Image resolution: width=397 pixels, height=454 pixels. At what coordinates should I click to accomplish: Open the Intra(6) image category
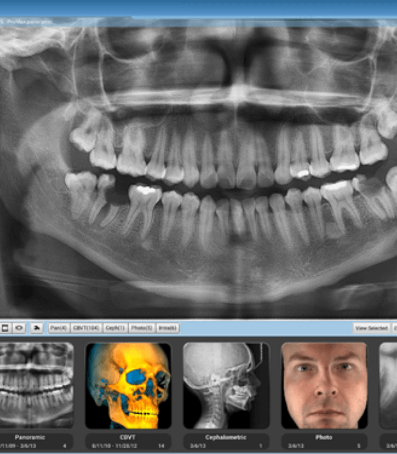click(x=167, y=328)
